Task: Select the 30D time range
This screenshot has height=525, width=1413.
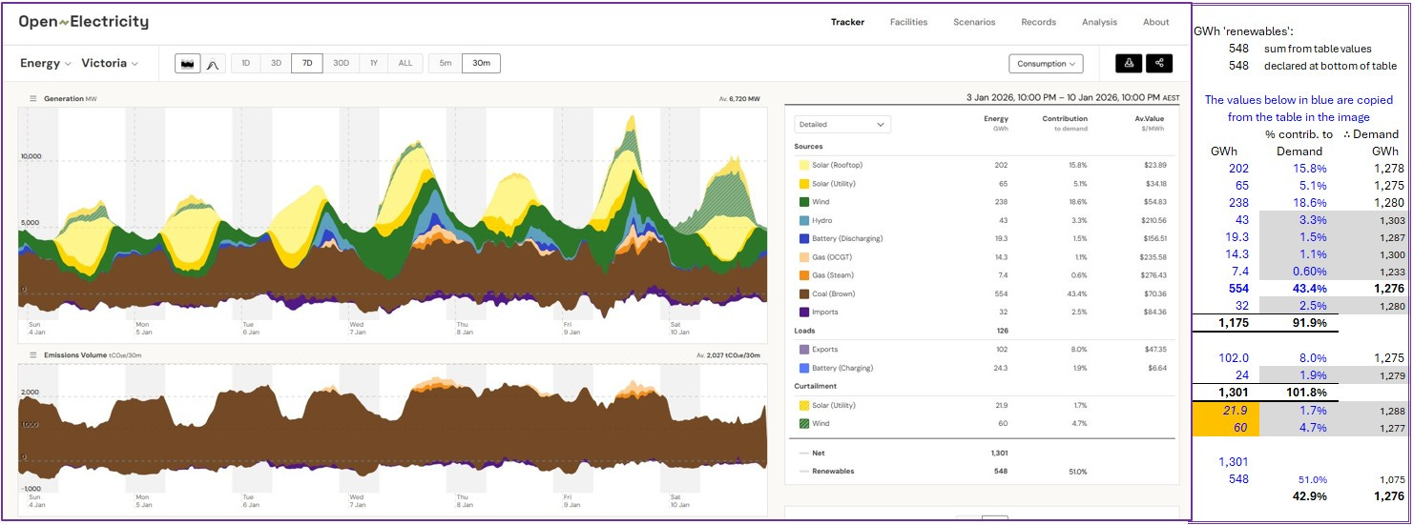Action: coord(341,64)
